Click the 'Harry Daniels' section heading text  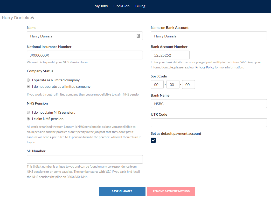16,18
